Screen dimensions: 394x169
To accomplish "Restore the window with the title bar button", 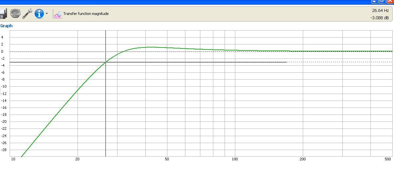I will click(x=382, y=1).
